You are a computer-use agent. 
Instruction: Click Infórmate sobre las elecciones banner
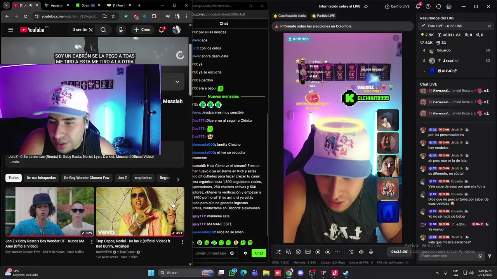tap(342, 26)
